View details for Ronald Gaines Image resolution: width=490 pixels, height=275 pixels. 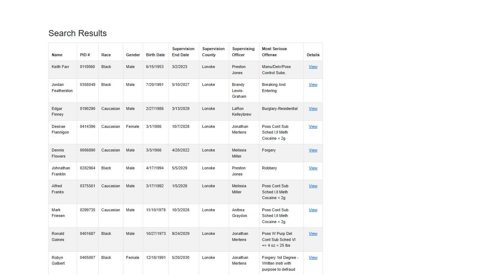click(313, 234)
